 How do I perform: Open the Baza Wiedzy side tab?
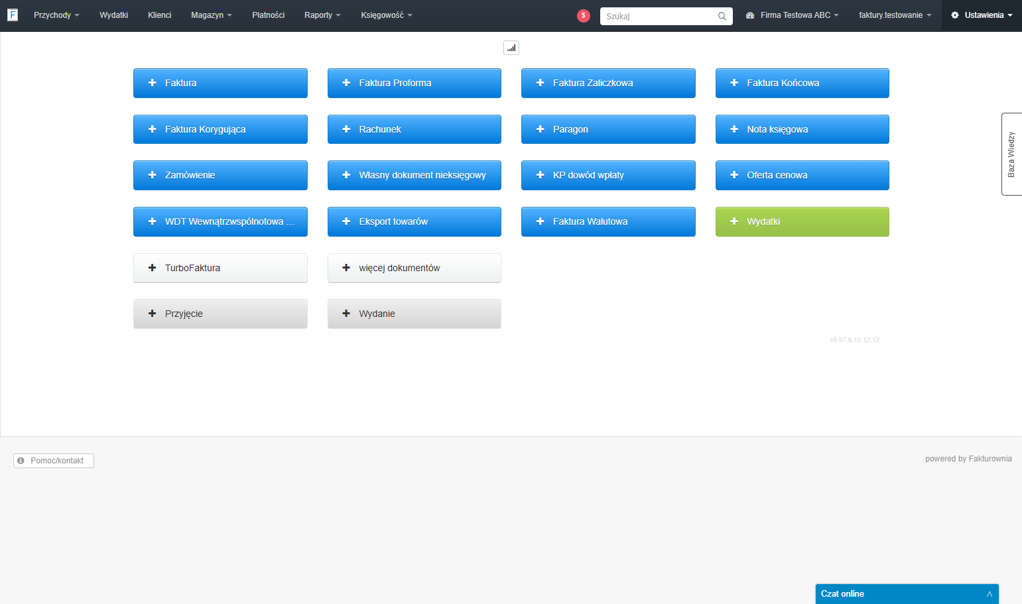click(x=1011, y=154)
